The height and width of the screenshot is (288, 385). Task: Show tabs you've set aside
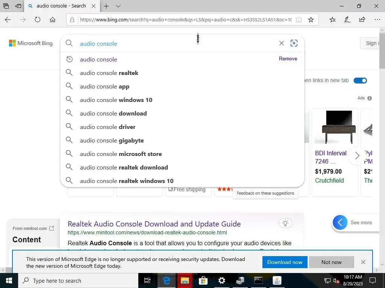click(6, 6)
